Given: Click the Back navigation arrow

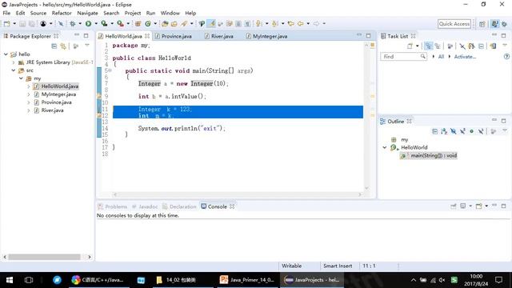Looking at the screenshot, I should 301,23.
